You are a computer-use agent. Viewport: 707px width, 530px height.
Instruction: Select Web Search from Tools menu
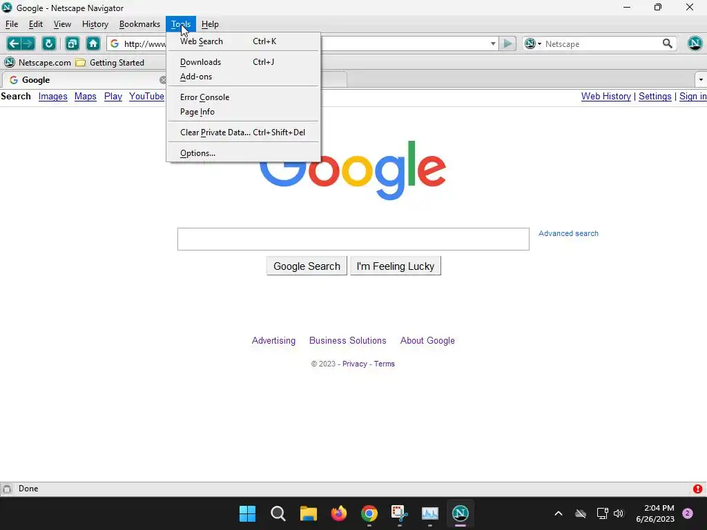tap(244, 41)
